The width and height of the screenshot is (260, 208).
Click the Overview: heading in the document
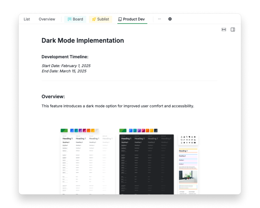click(53, 97)
